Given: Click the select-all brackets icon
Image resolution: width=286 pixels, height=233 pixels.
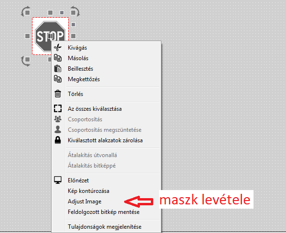Looking at the screenshot, I should (x=58, y=108).
